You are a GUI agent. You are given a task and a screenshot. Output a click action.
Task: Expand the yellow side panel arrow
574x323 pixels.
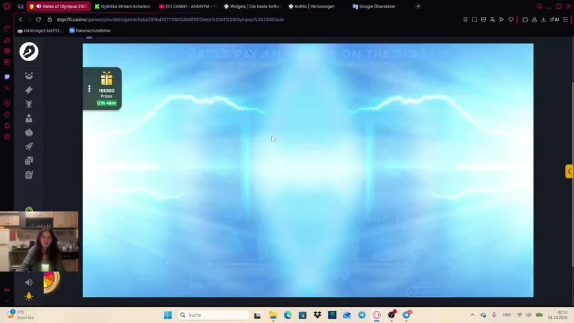(569, 172)
